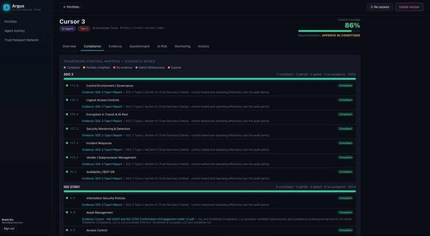Open evidence link under Control Environment / Governance
The width and height of the screenshot is (430, 236).
pyautogui.click(x=102, y=92)
